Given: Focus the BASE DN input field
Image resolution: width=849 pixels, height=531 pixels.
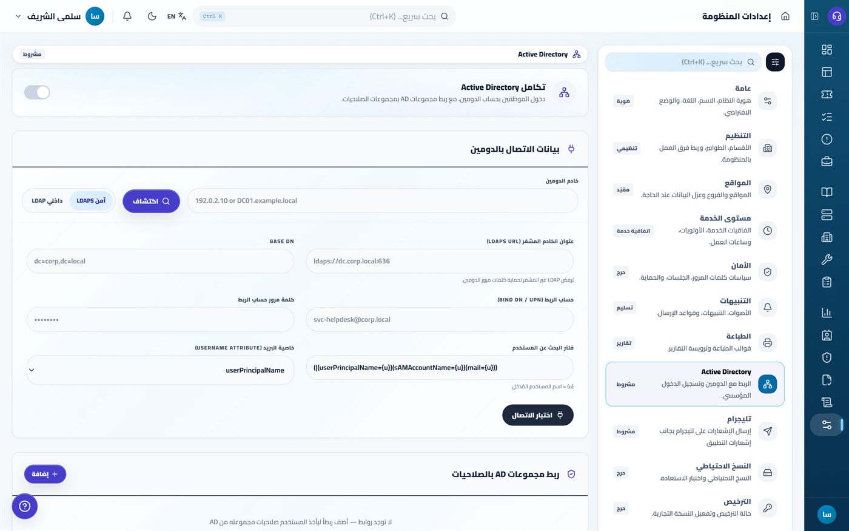Looking at the screenshot, I should [160, 262].
